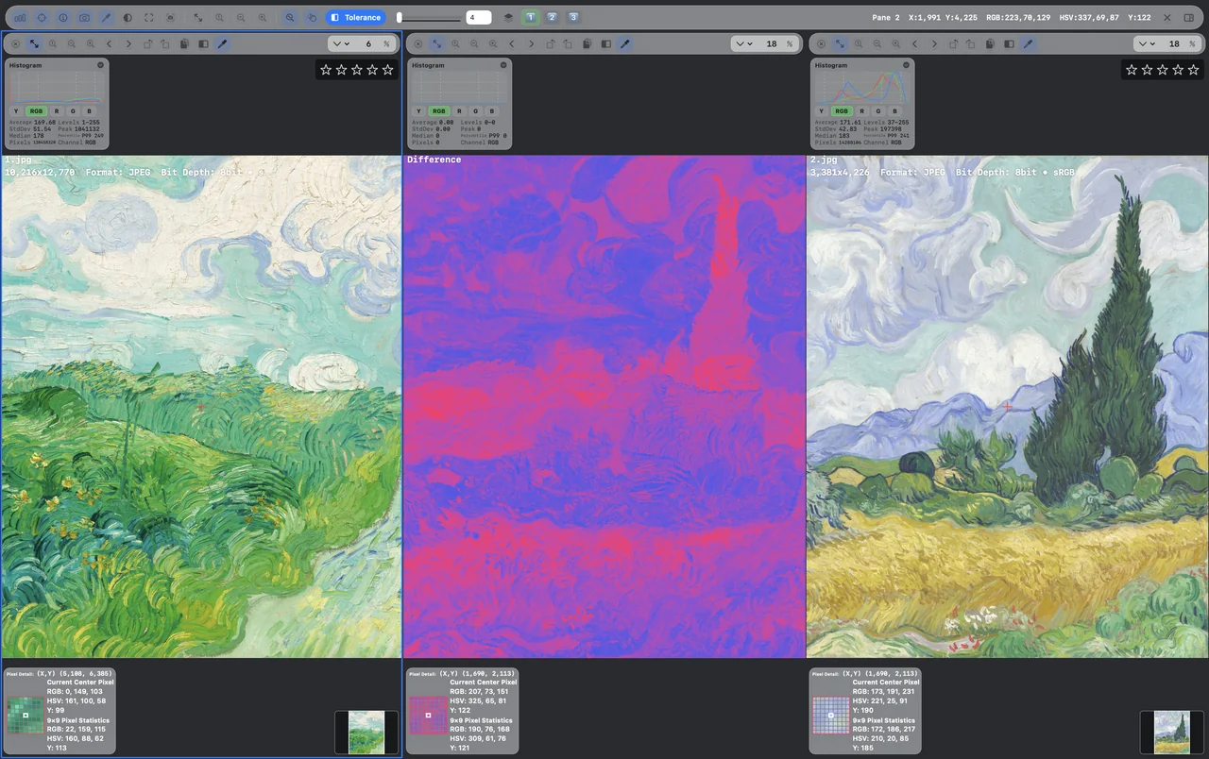Click the diagonal arrows fit icon in the main toolbar
1209x759 pixels.
[197, 18]
